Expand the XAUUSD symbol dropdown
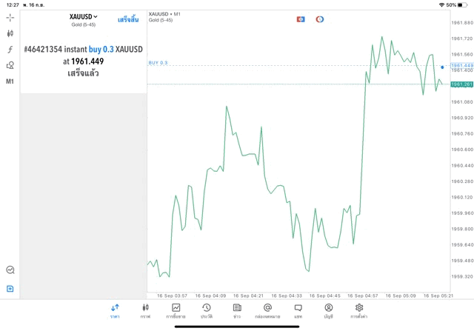The width and height of the screenshot is (474, 331). [x=83, y=16]
